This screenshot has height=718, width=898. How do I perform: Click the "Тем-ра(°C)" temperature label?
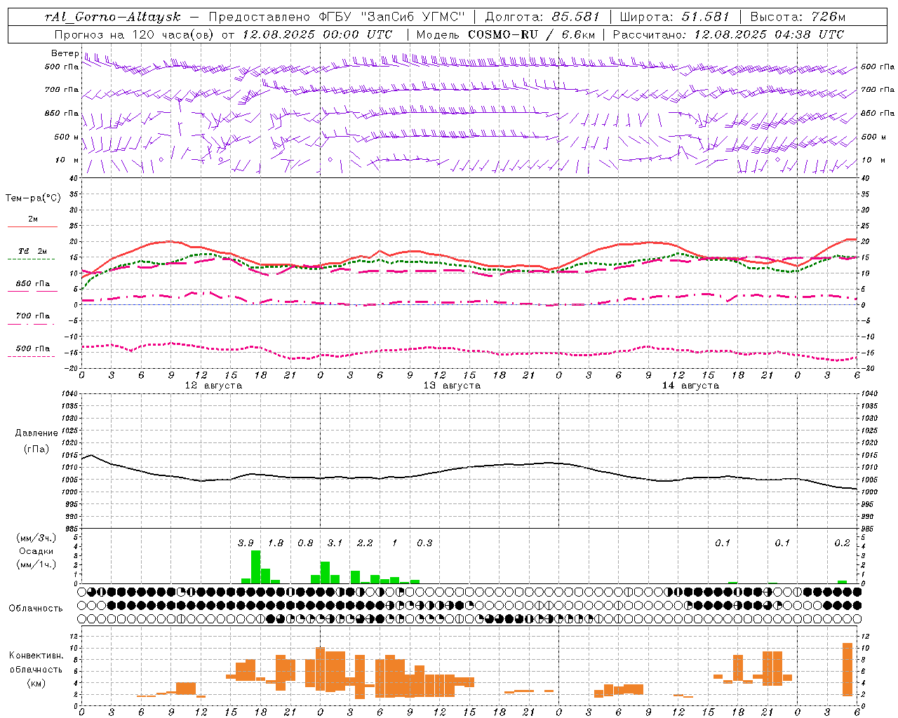[x=33, y=198]
